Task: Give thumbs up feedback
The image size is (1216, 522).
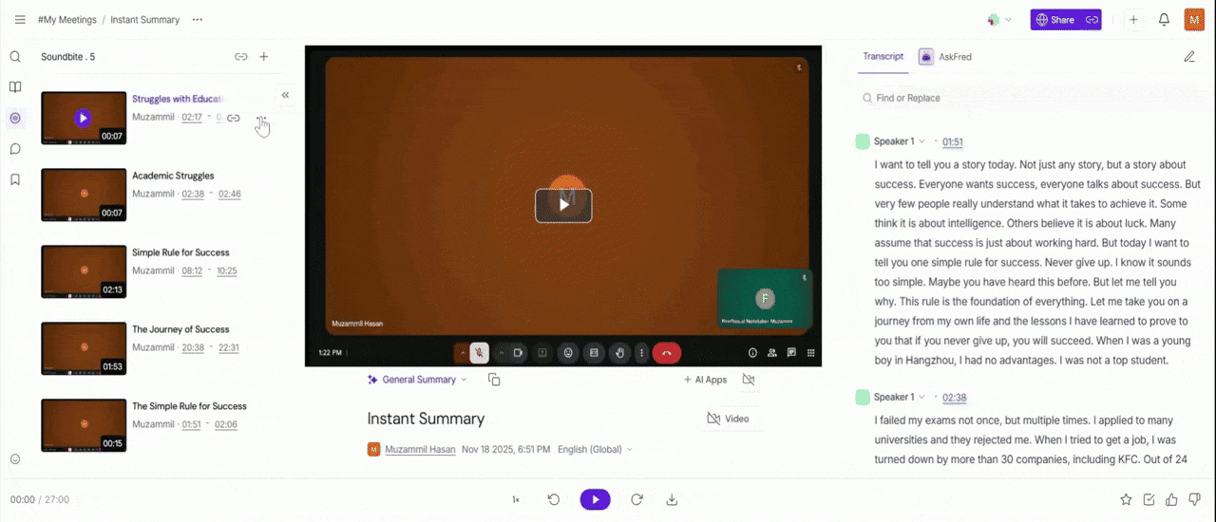Action: (1171, 499)
